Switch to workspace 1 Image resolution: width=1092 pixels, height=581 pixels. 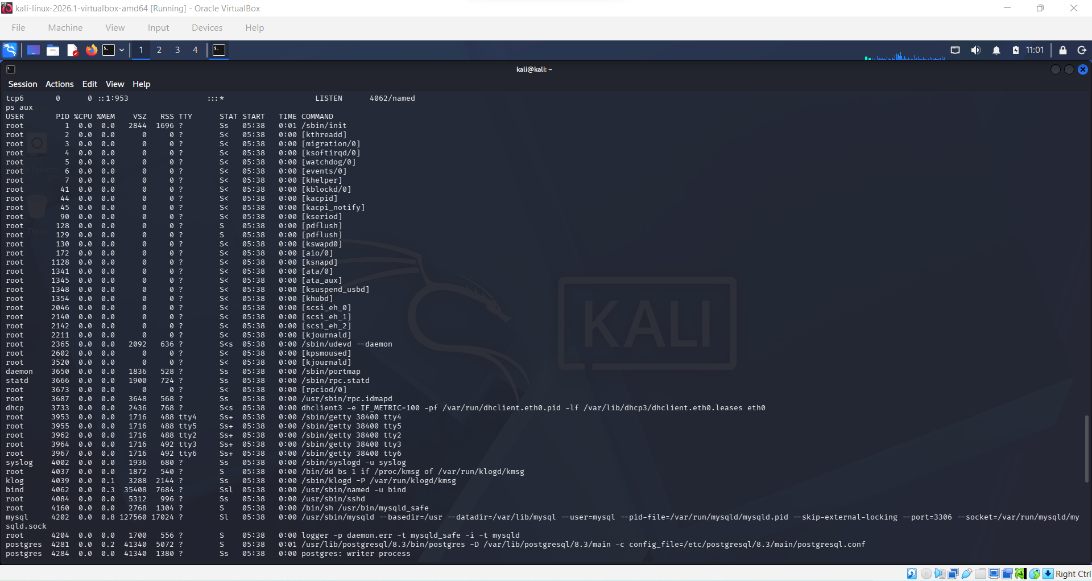coord(141,50)
